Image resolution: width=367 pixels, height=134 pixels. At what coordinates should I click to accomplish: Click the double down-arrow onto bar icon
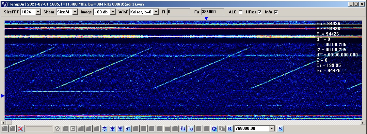[120, 129]
